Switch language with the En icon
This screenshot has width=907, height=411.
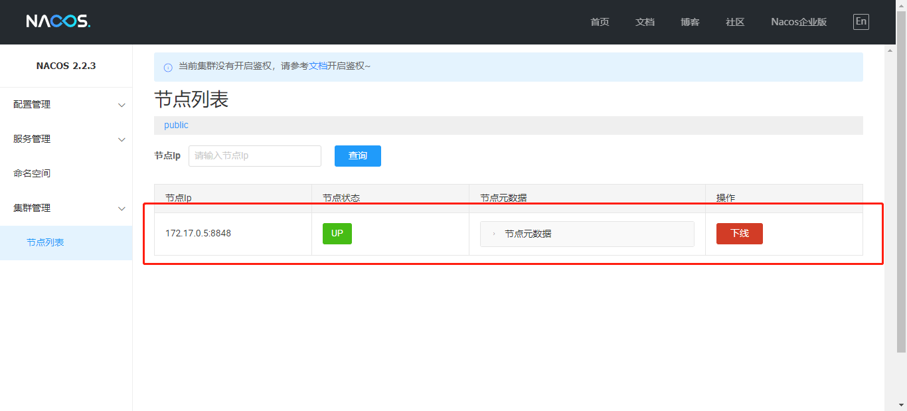[861, 21]
